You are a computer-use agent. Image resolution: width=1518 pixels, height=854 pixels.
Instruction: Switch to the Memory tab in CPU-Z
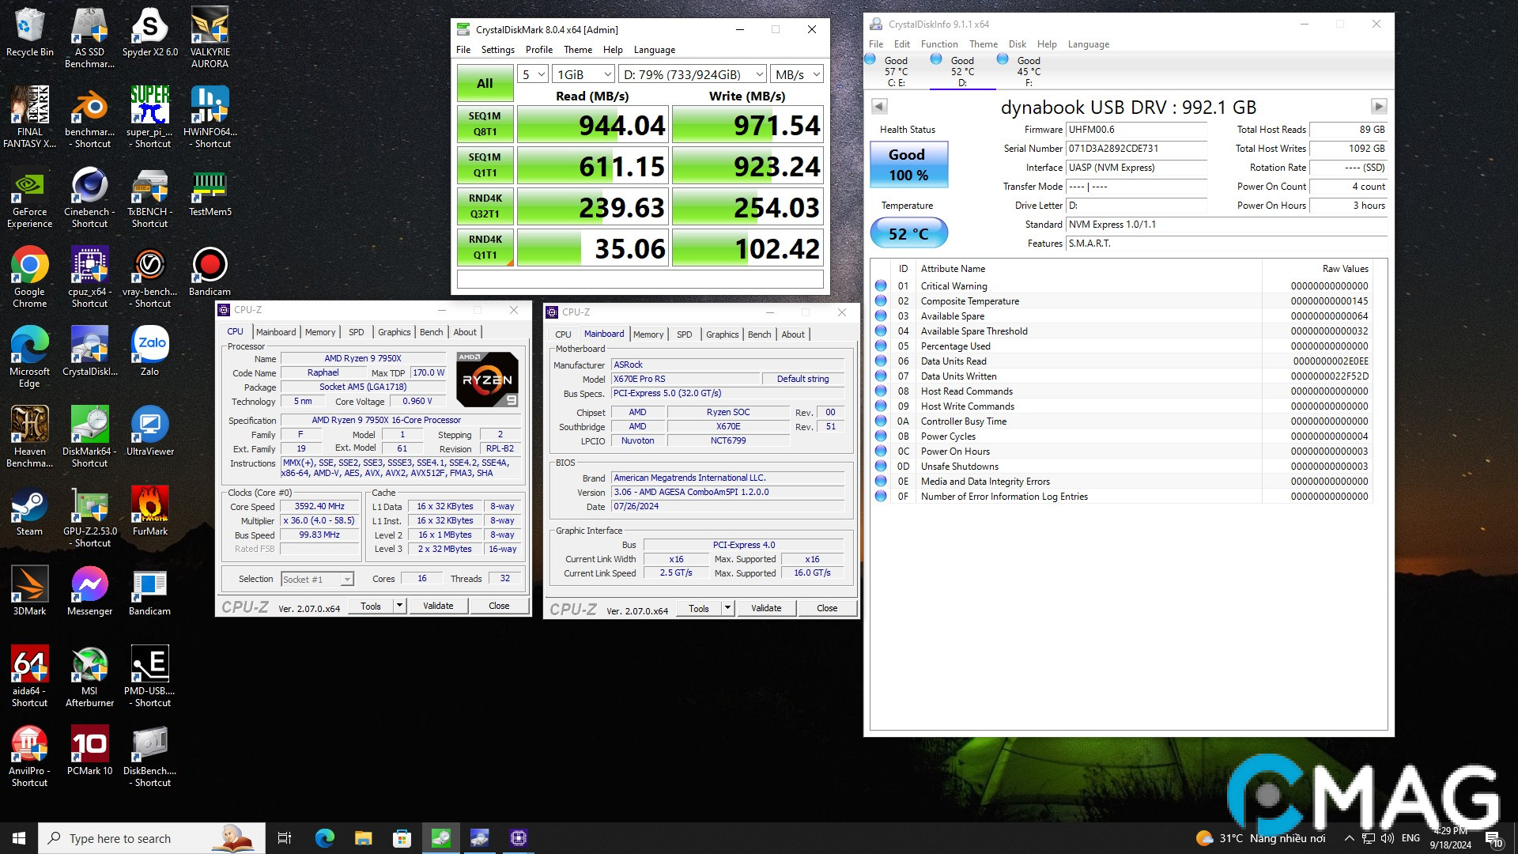click(x=320, y=332)
